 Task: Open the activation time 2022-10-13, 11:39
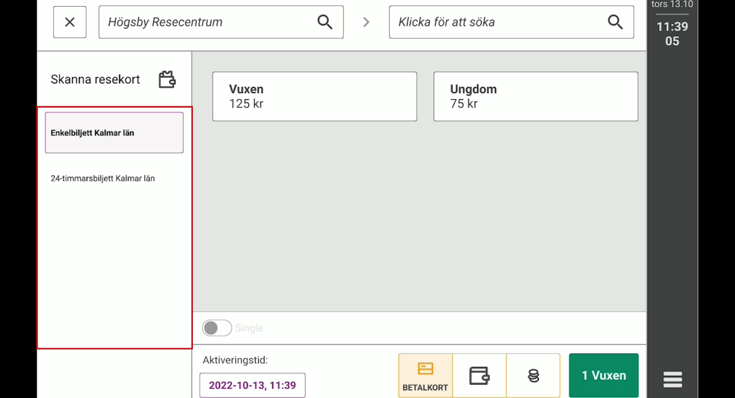252,386
